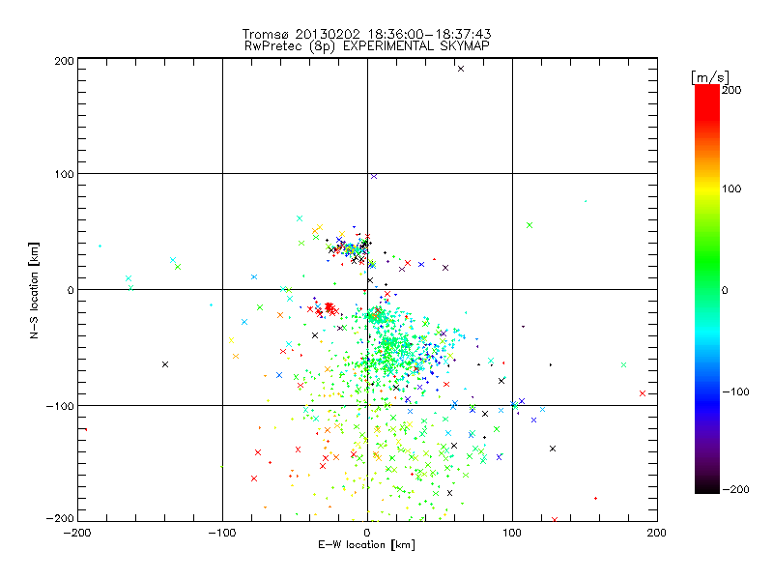Click the subtitle "RwPretec (8p) EXPERIMENTAL SKYMAP"

(367, 46)
